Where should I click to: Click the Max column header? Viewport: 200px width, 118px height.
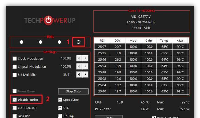click(x=180, y=41)
